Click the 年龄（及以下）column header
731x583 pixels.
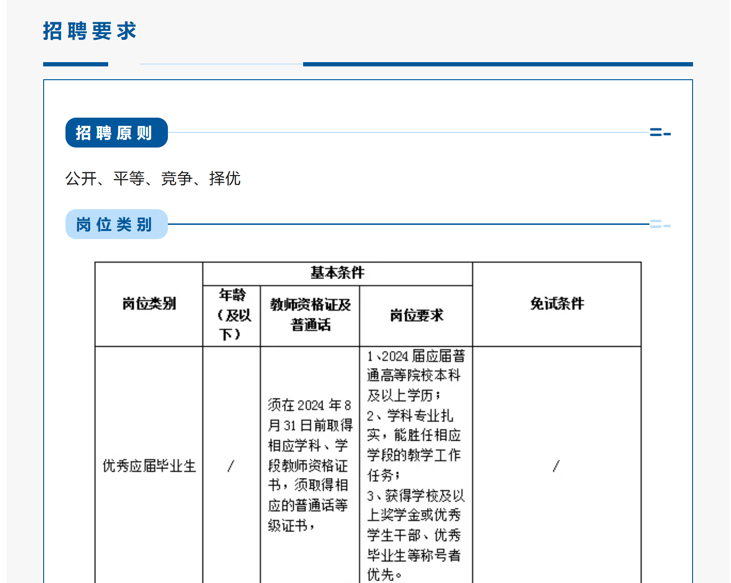coord(231,315)
